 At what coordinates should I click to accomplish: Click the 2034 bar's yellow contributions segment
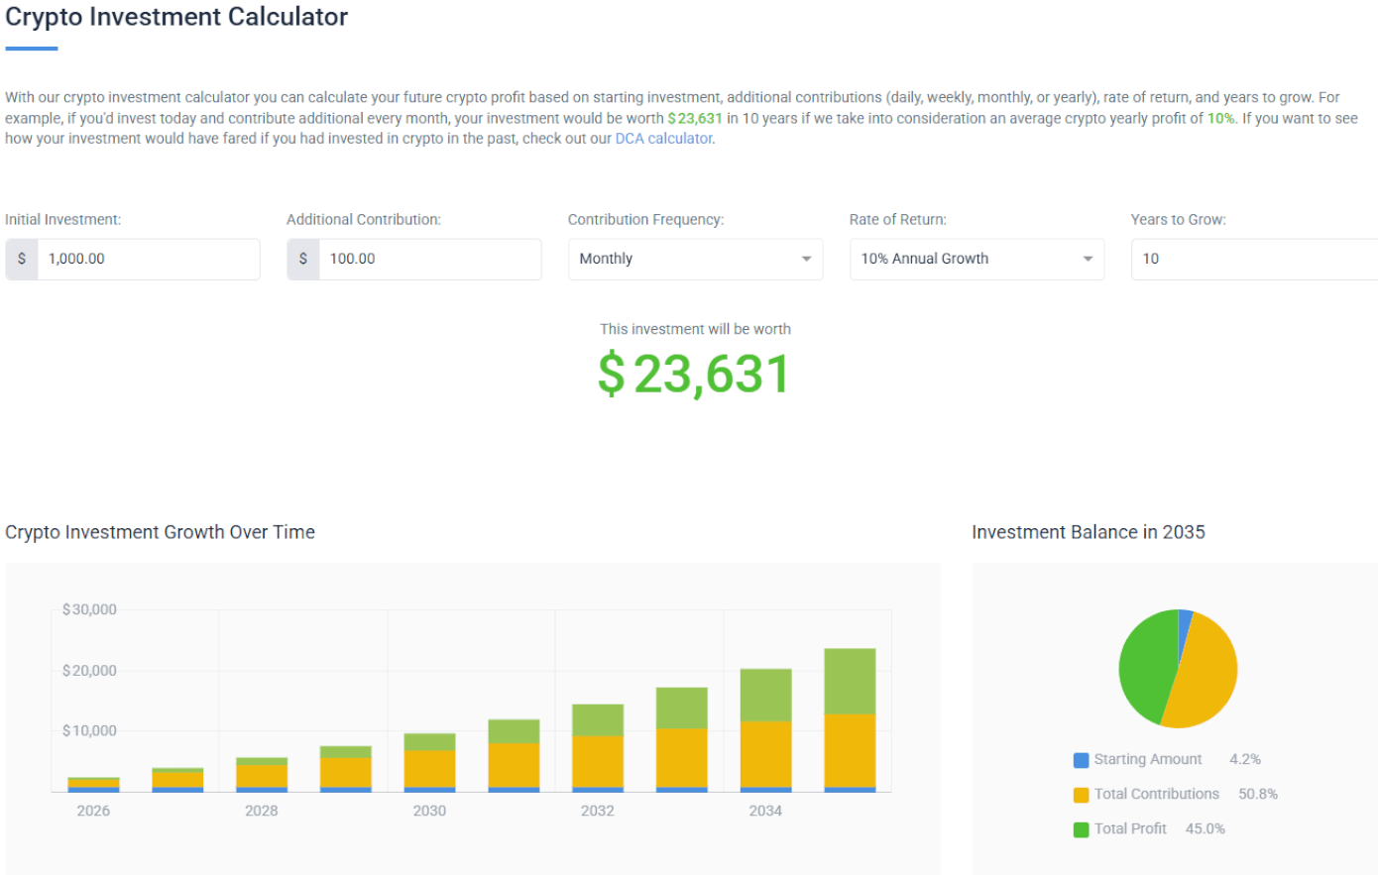(765, 753)
